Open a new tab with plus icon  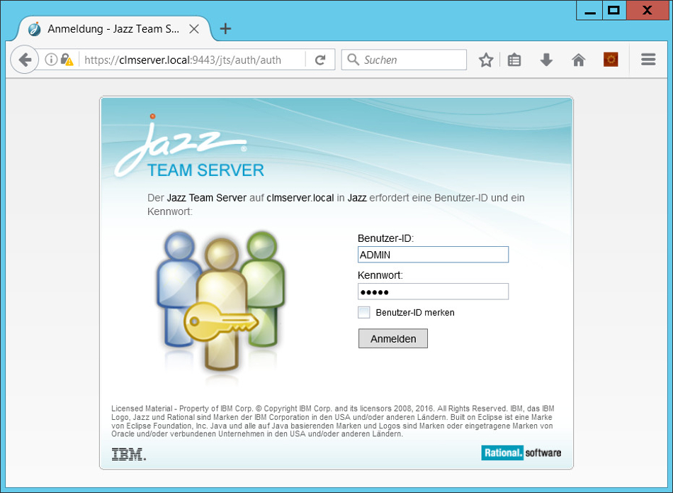225,29
